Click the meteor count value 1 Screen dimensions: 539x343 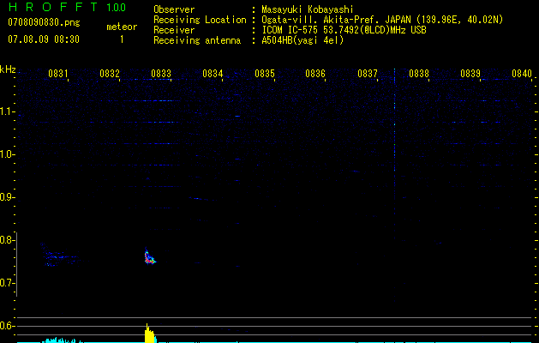tap(122, 39)
